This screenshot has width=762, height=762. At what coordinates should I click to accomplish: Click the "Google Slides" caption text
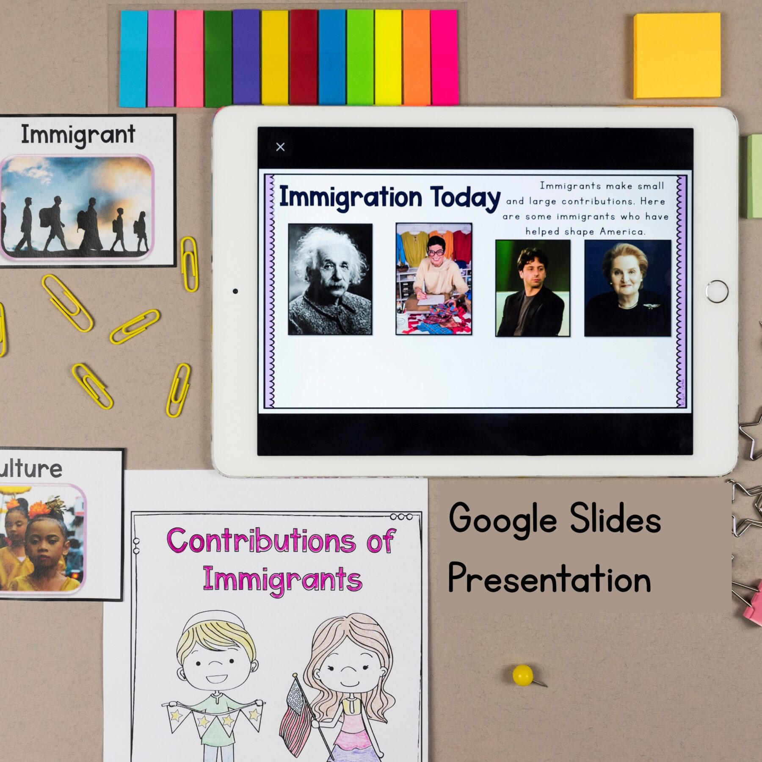click(x=555, y=521)
